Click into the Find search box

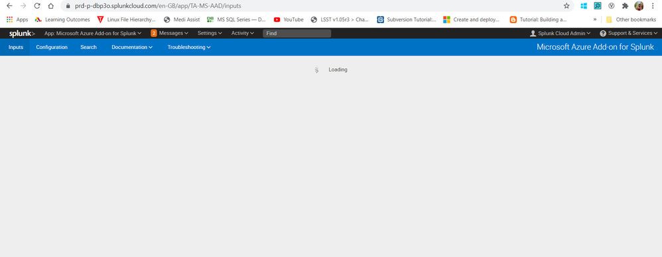pos(297,33)
